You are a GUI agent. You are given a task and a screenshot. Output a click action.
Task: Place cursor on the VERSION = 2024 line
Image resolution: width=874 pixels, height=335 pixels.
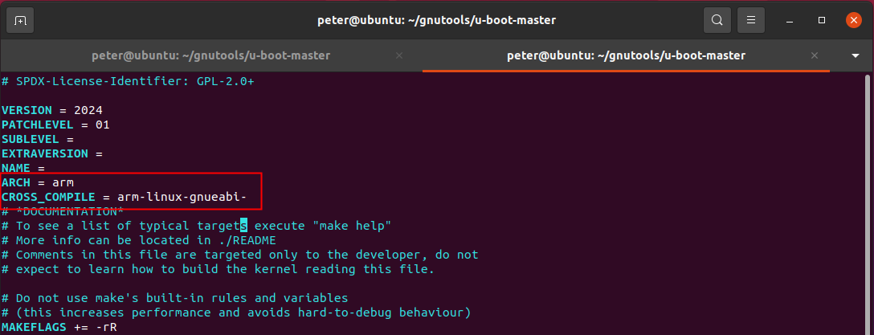52,110
